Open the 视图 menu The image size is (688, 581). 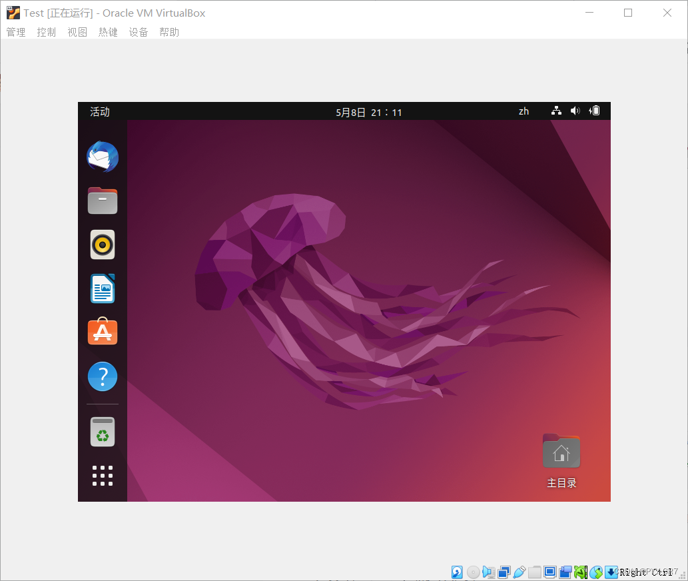tap(77, 32)
